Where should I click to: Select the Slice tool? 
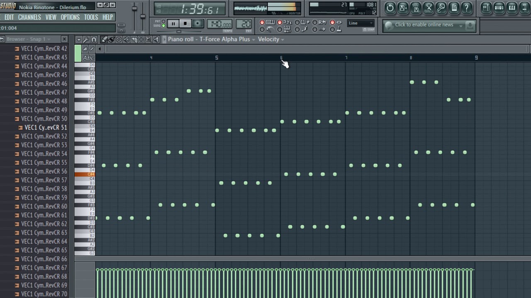[x=134, y=39]
